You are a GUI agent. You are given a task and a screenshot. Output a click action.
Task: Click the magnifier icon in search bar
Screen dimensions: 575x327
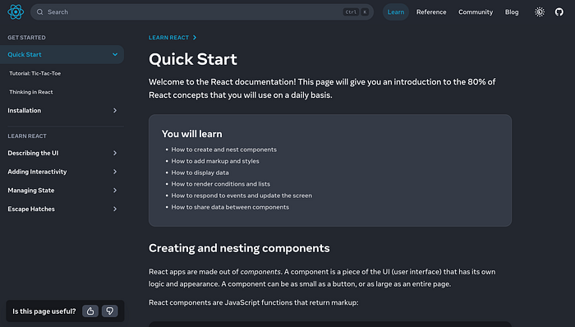pos(40,12)
